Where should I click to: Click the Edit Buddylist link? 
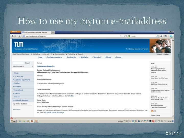17,110
